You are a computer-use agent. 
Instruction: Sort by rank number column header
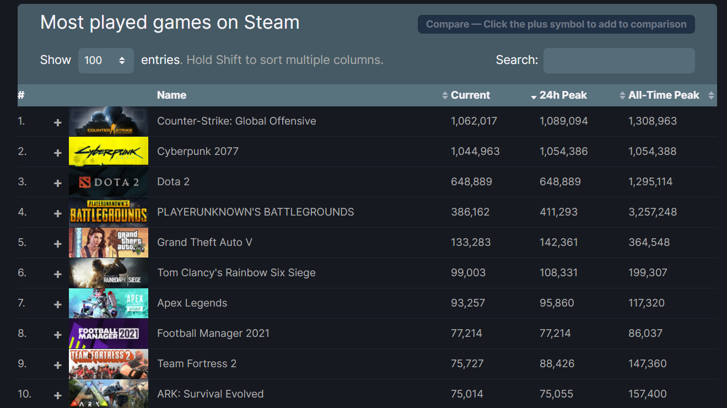coord(21,95)
